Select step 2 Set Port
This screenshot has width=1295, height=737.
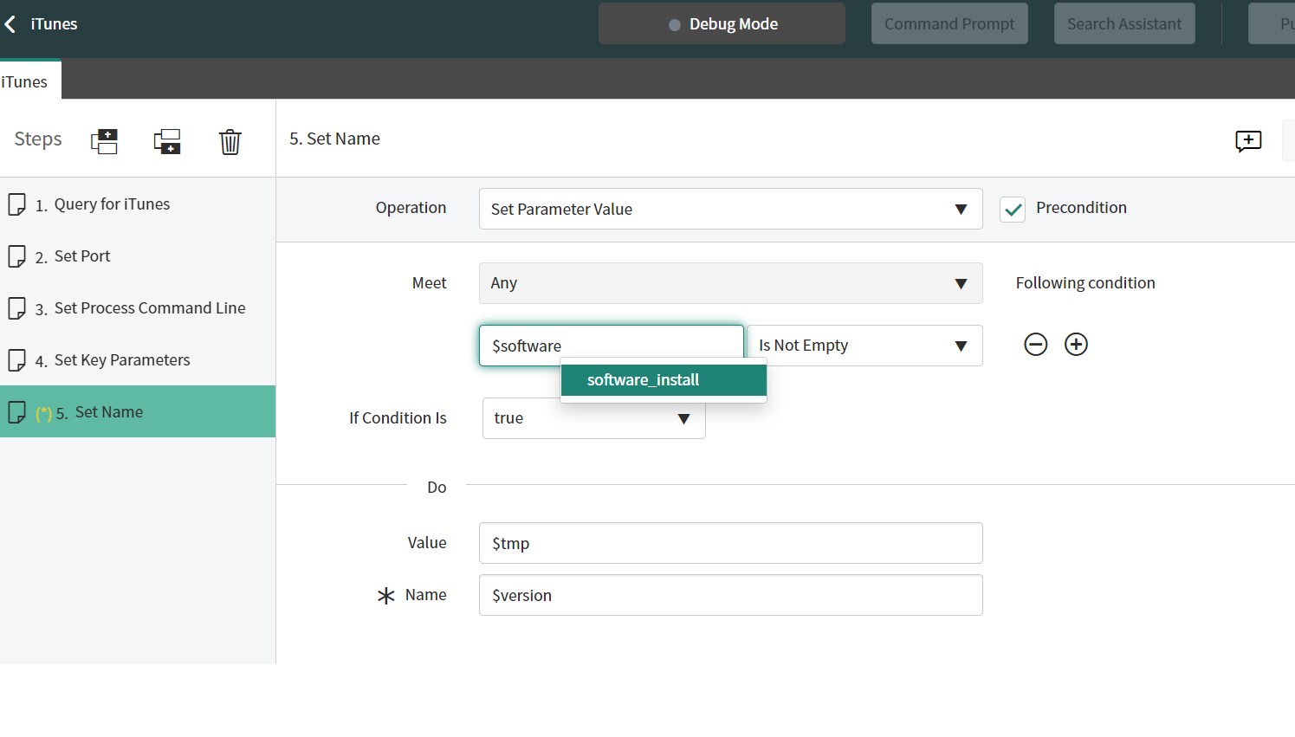(x=138, y=256)
